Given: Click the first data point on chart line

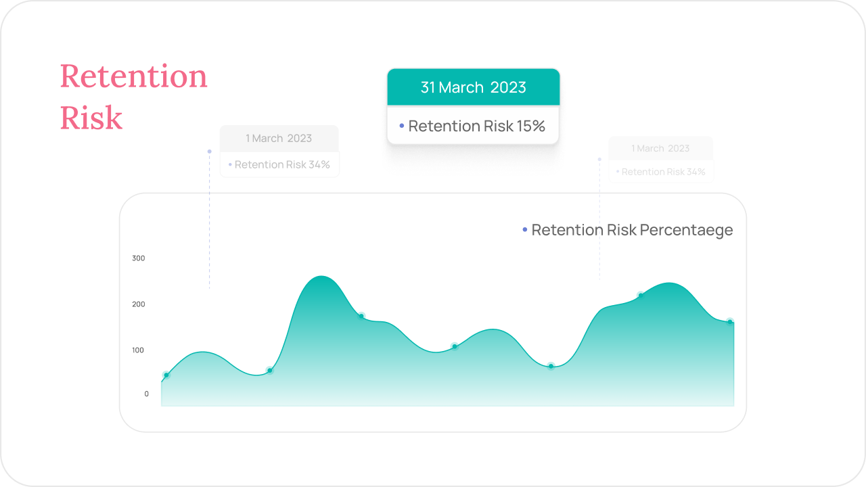Looking at the screenshot, I should click(x=166, y=375).
